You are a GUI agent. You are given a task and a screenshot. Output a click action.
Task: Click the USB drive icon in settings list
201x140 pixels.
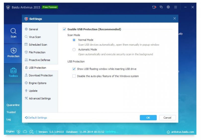(26, 67)
